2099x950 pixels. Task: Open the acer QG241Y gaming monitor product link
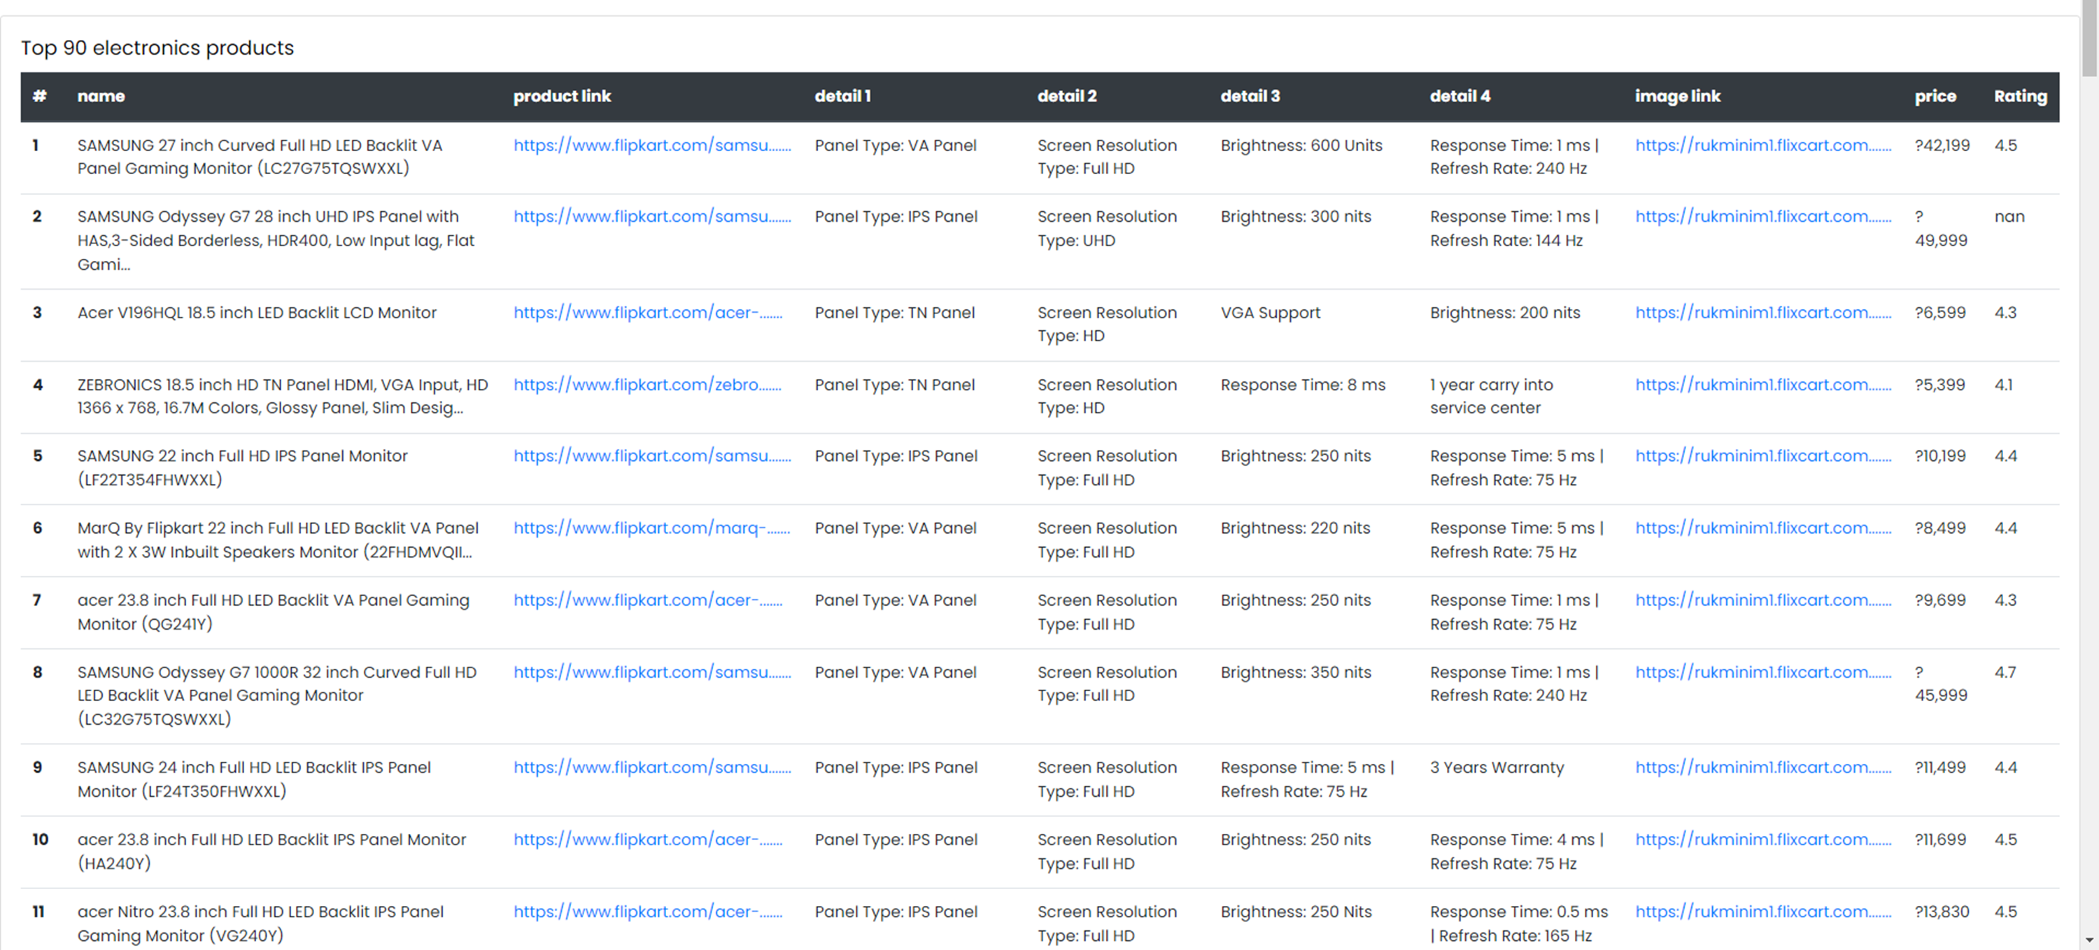pyautogui.click(x=648, y=600)
